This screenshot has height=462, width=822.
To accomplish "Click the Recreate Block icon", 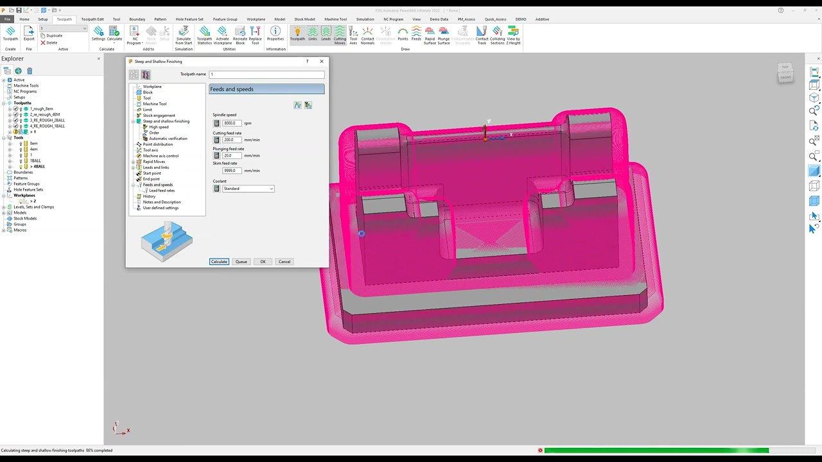I will [240, 35].
